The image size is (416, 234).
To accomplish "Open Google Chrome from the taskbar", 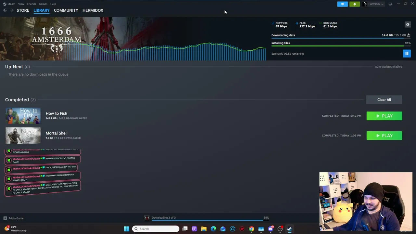I will pyautogui.click(x=252, y=229).
